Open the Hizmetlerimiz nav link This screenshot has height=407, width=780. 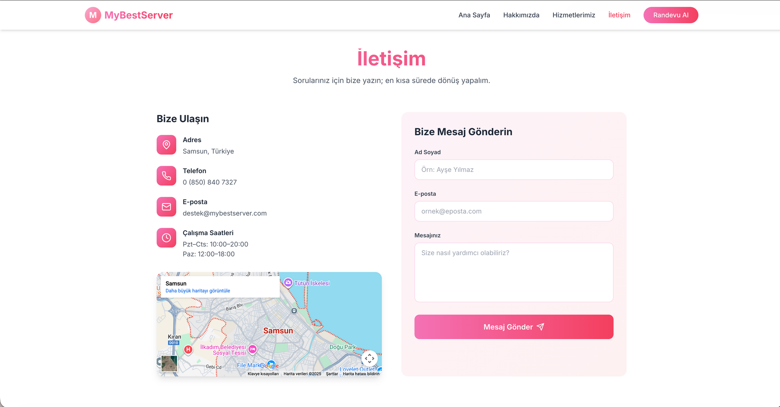pos(573,15)
